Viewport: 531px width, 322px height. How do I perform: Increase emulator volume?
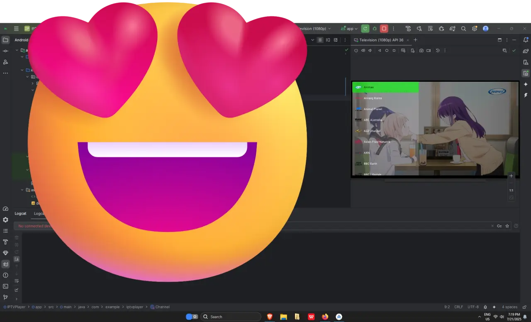tap(363, 51)
